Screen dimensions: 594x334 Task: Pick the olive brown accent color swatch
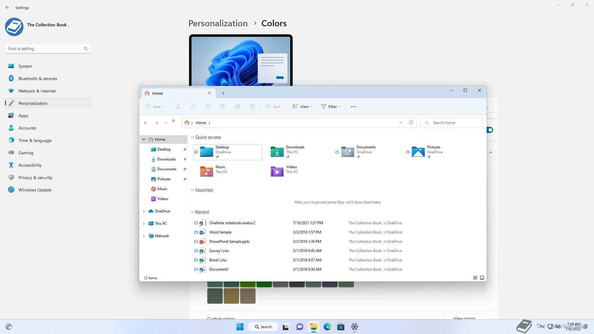231,296
